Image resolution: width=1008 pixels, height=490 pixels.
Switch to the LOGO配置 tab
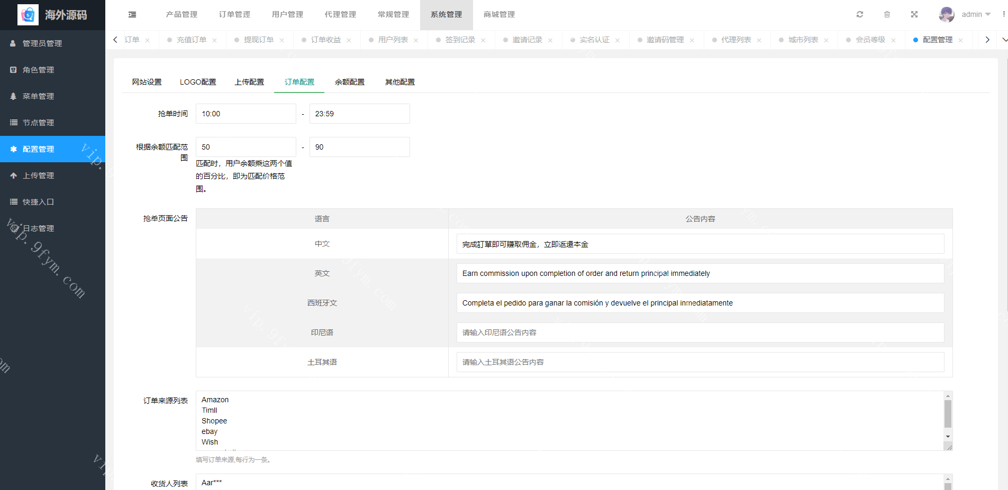pyautogui.click(x=198, y=82)
